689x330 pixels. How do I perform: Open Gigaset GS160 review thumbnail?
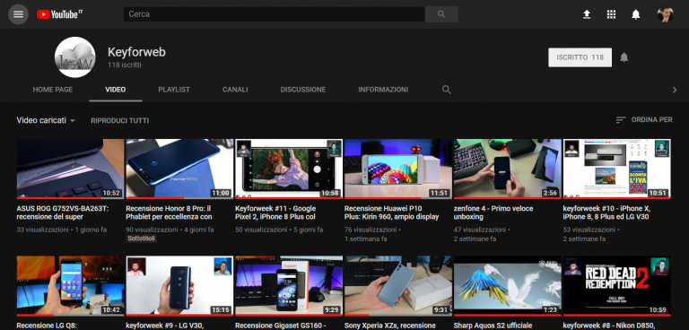pos(289,286)
